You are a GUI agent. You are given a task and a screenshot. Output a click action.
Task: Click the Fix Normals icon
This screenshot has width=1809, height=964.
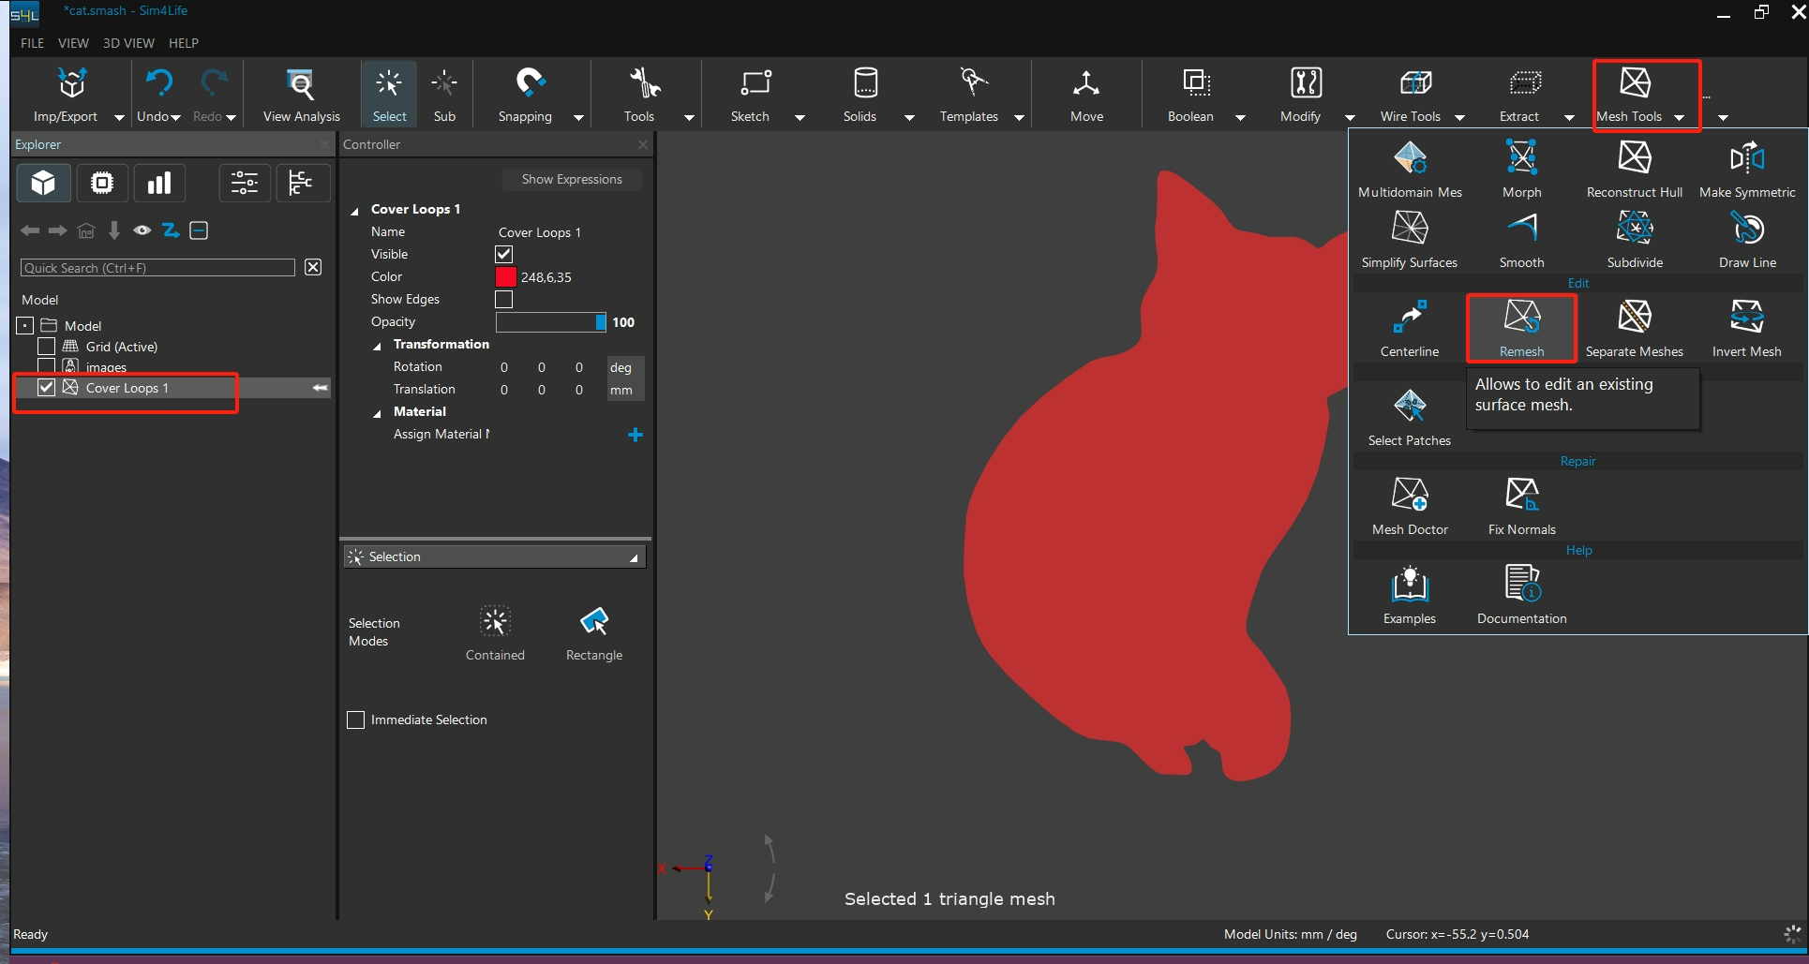[x=1521, y=496]
